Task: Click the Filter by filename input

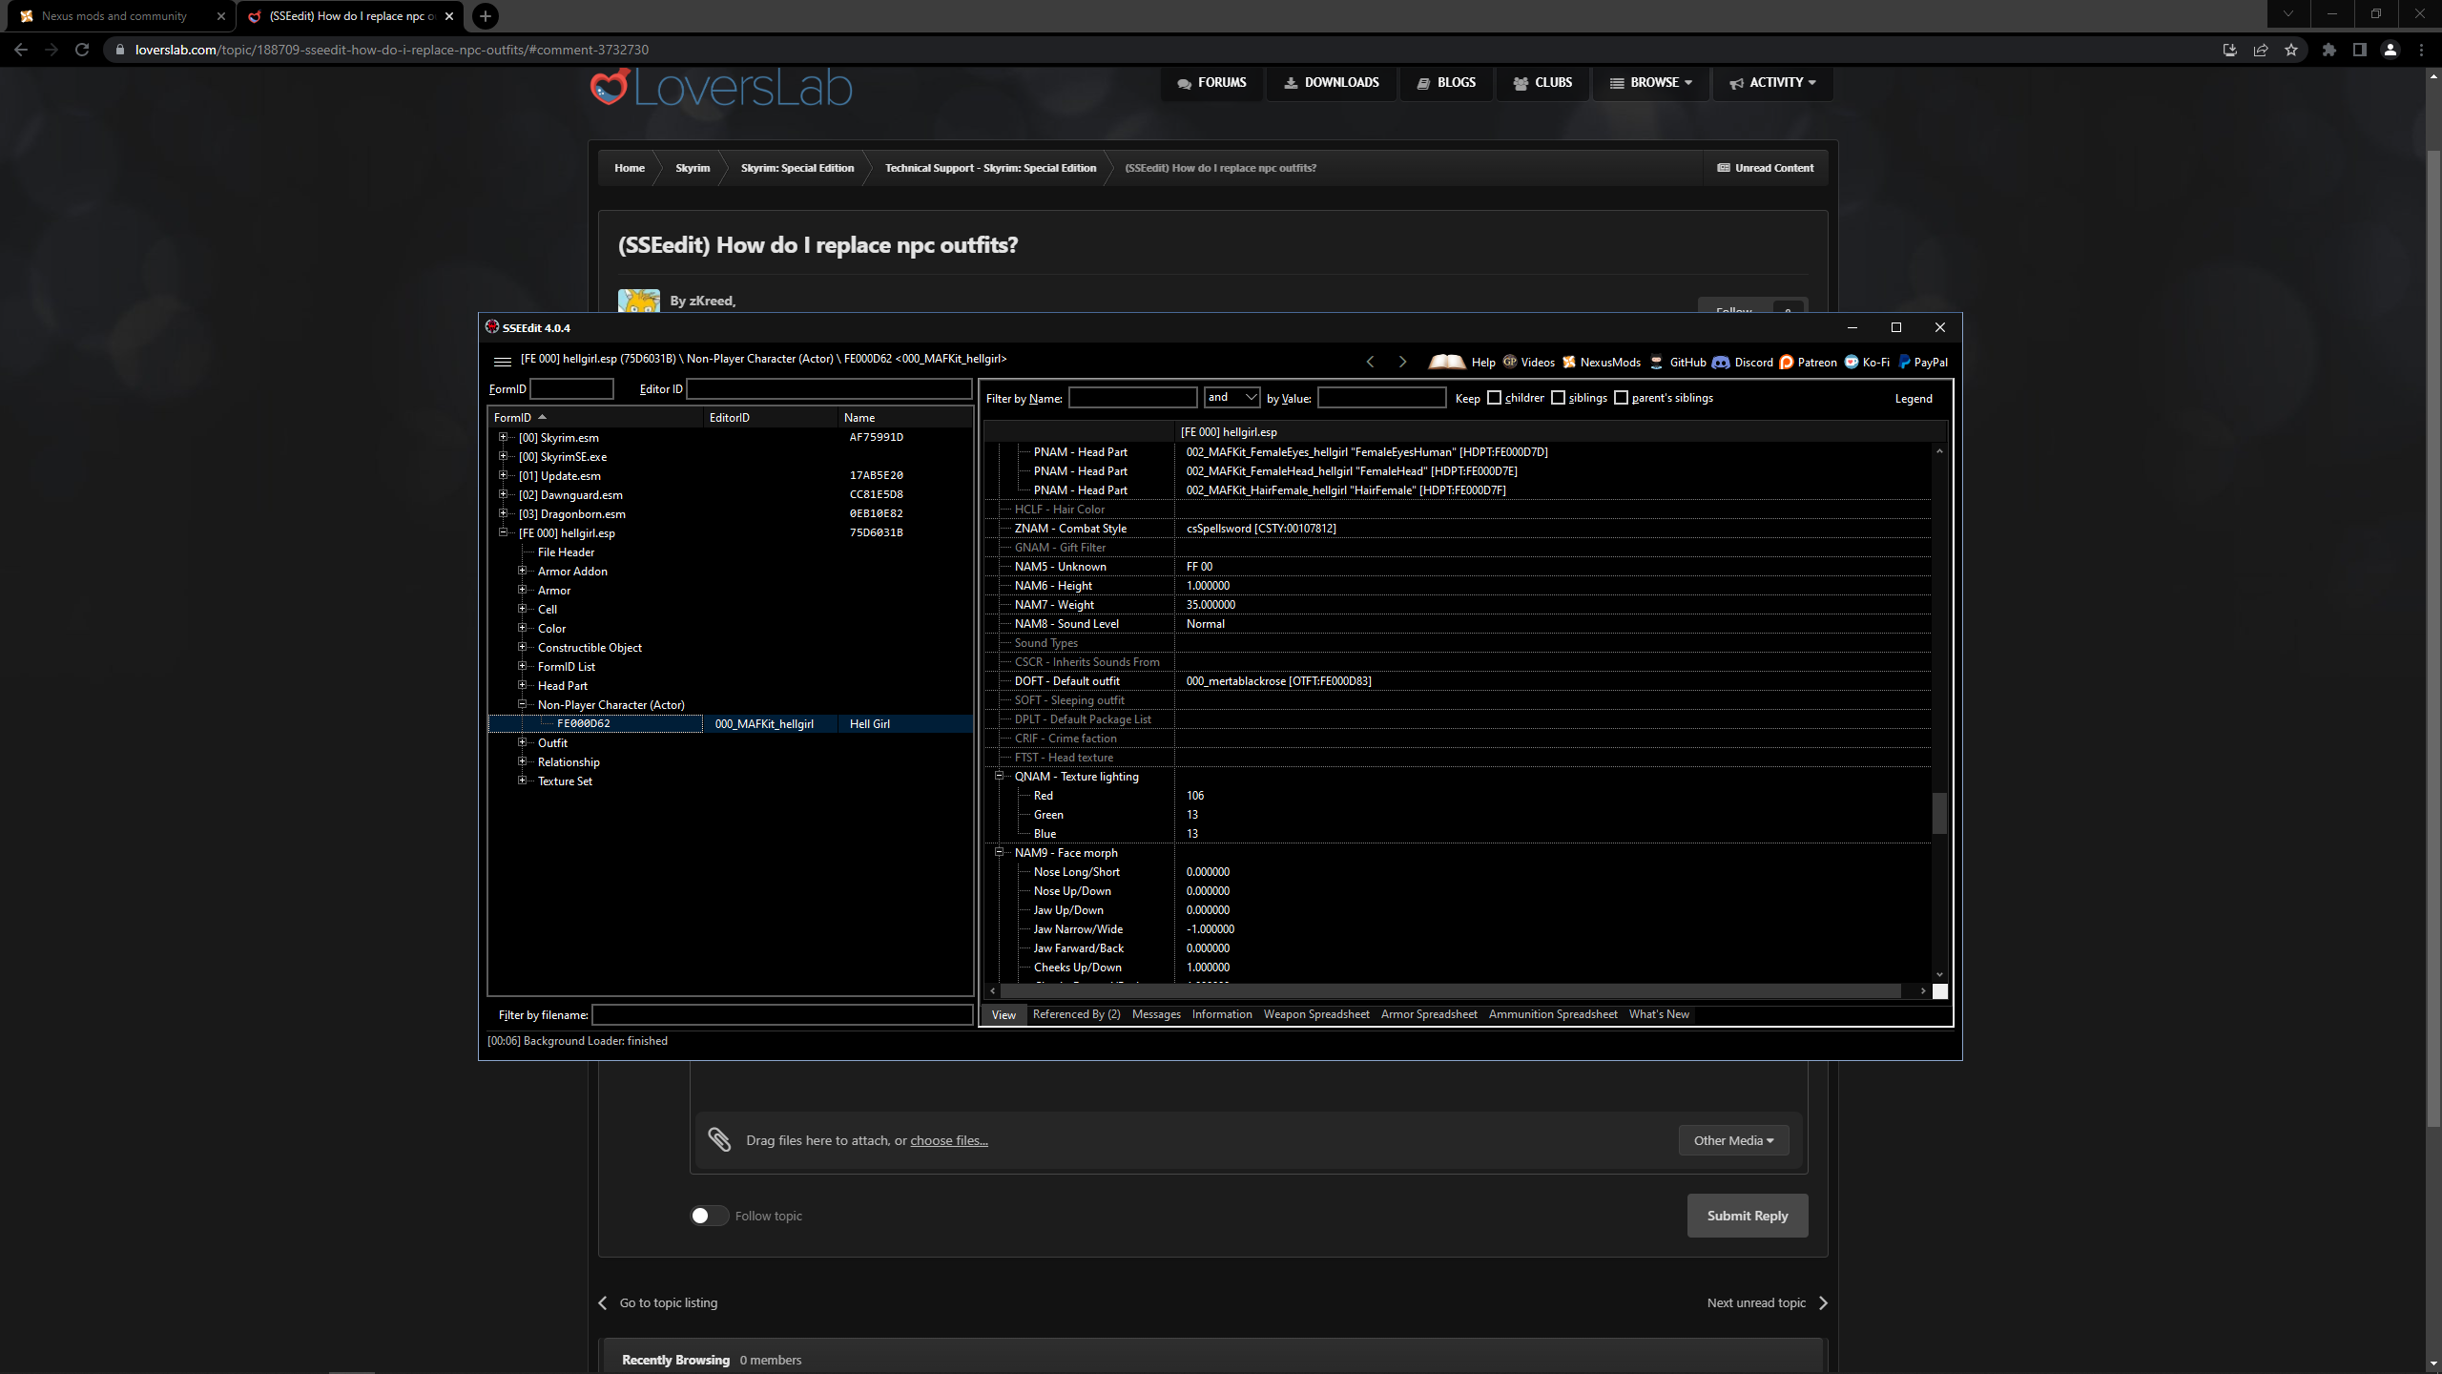Action: click(x=782, y=1015)
